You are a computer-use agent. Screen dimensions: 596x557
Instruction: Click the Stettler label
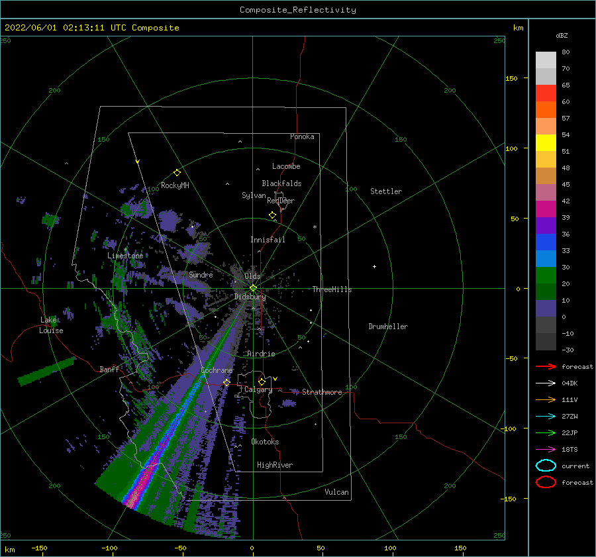click(386, 191)
